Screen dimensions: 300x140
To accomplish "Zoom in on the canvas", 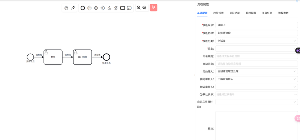I will pos(139,8).
